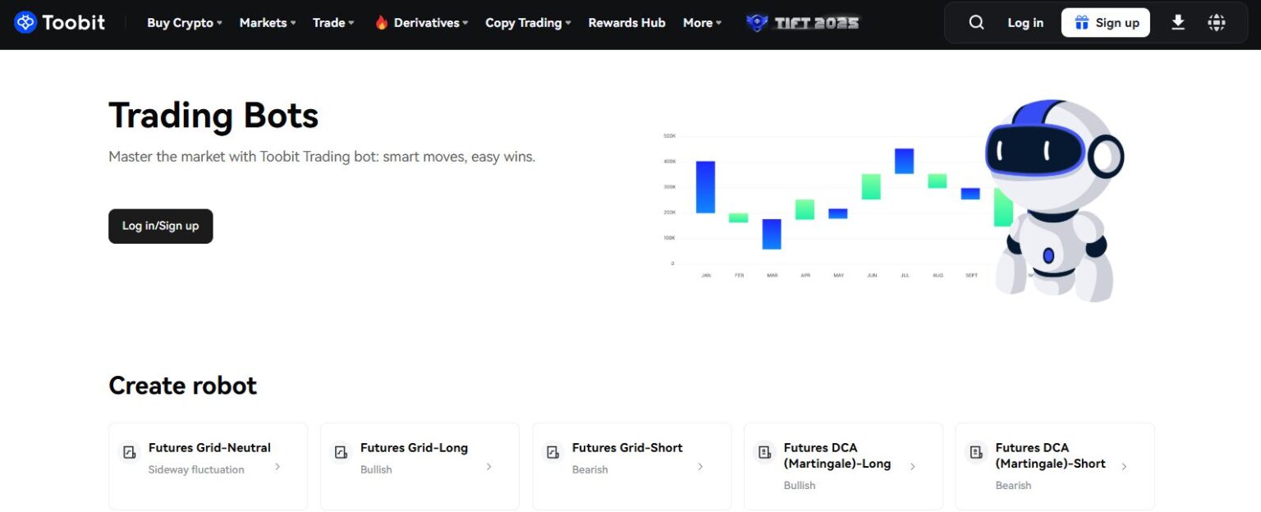Open the search icon in the header
This screenshot has width=1261, height=512.
[x=976, y=22]
